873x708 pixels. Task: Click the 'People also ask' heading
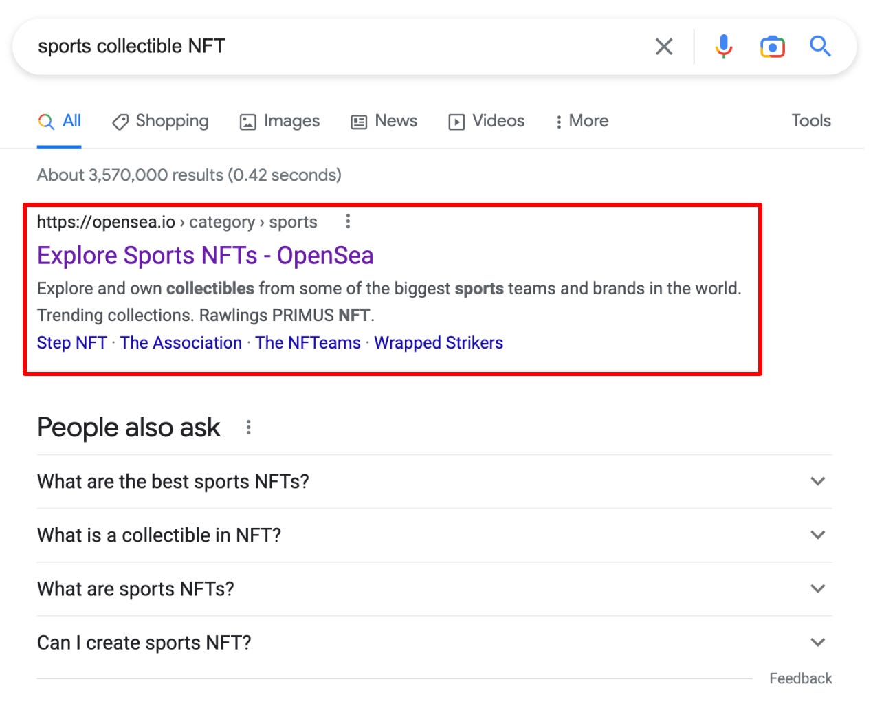pyautogui.click(x=129, y=428)
